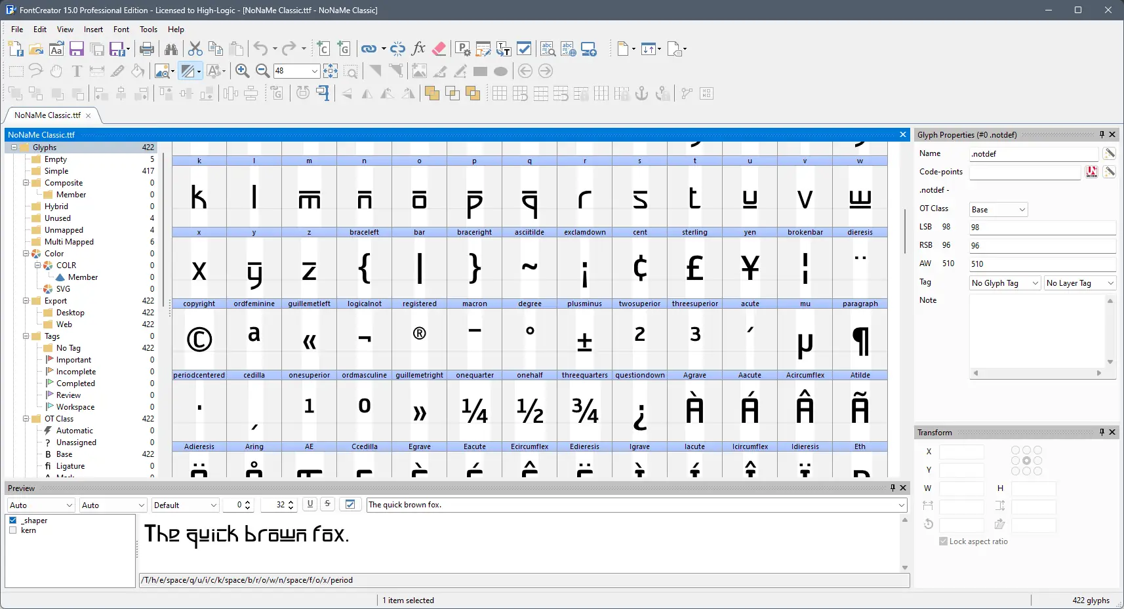Select the Incomplete tag item

tap(76, 372)
